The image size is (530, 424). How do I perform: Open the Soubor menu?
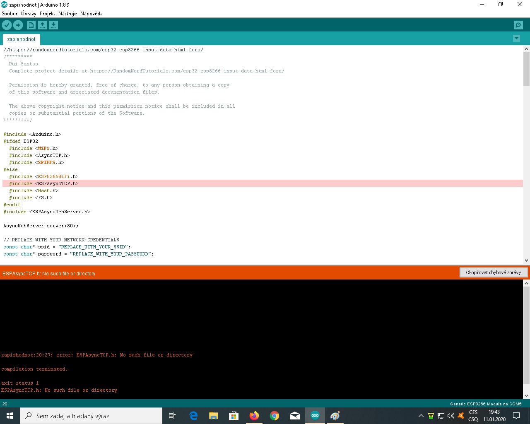coord(10,14)
